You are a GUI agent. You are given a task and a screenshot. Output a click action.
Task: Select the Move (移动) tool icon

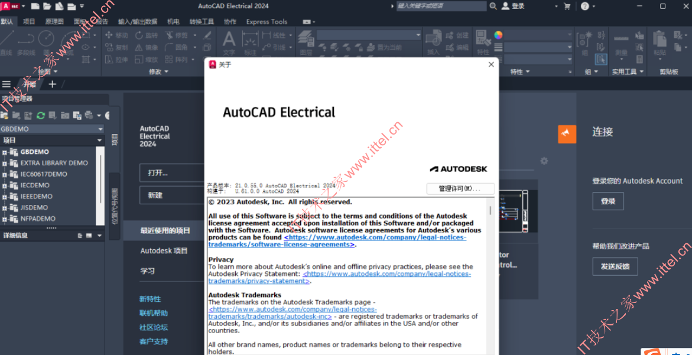(109, 35)
